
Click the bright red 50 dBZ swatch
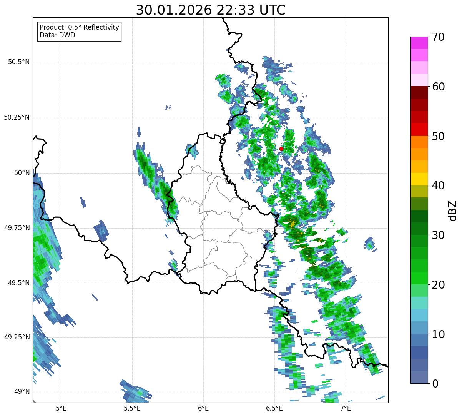pyautogui.click(x=419, y=129)
